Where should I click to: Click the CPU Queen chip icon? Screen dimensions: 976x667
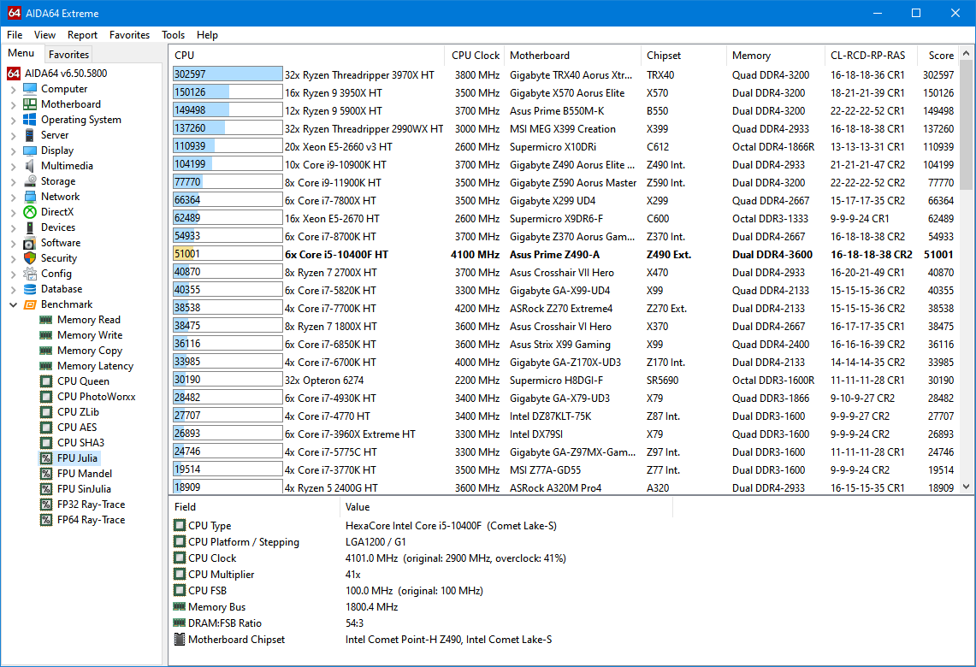pos(46,381)
